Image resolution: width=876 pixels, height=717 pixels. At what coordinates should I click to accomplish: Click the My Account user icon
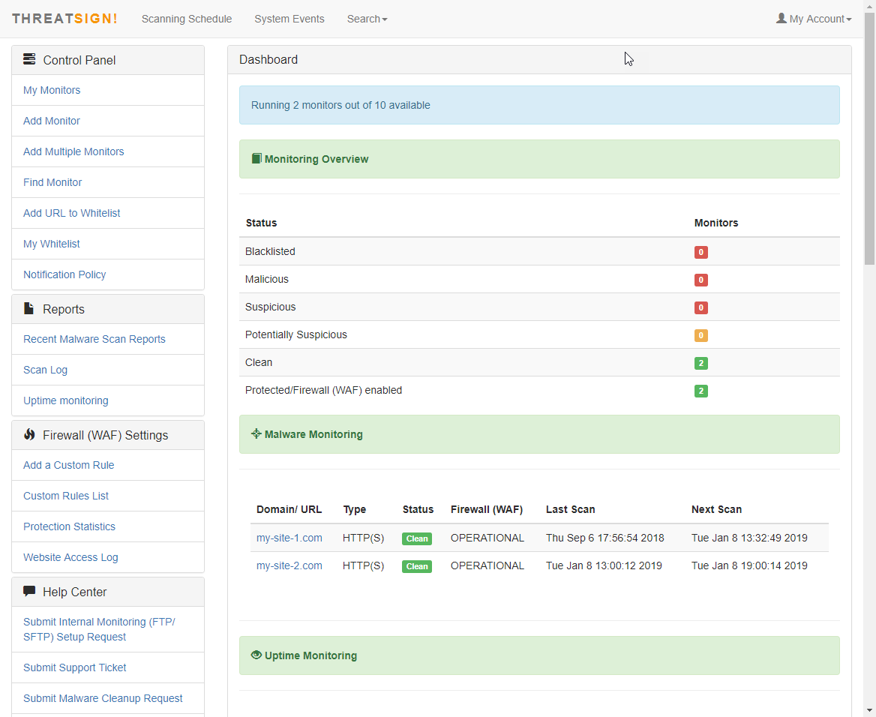[x=781, y=18]
